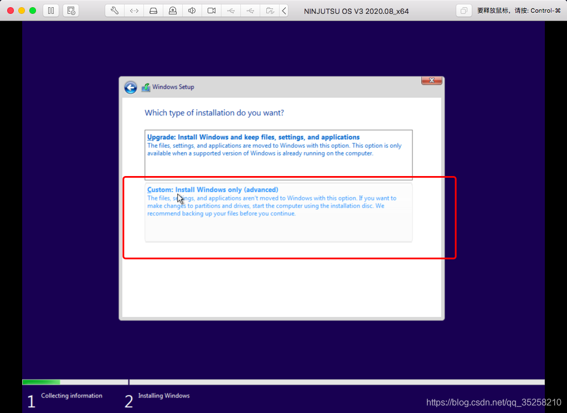Click the hard disk device icon
Image resolution: width=567 pixels, height=413 pixels.
pos(153,11)
